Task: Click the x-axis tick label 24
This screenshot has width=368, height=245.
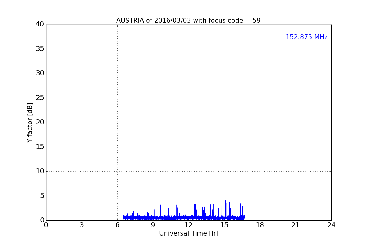Action: click(331, 225)
